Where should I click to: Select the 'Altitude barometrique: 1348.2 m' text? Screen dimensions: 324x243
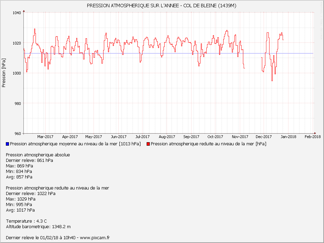(38, 226)
